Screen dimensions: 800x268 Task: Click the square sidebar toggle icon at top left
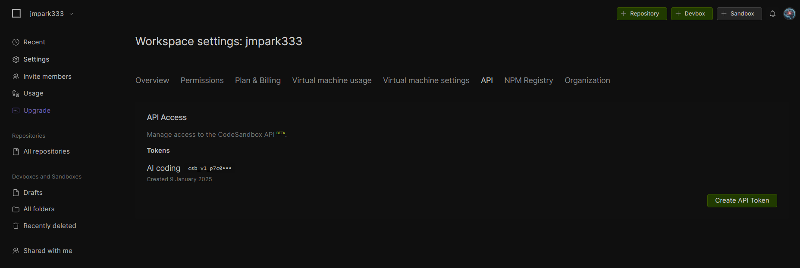coord(16,13)
